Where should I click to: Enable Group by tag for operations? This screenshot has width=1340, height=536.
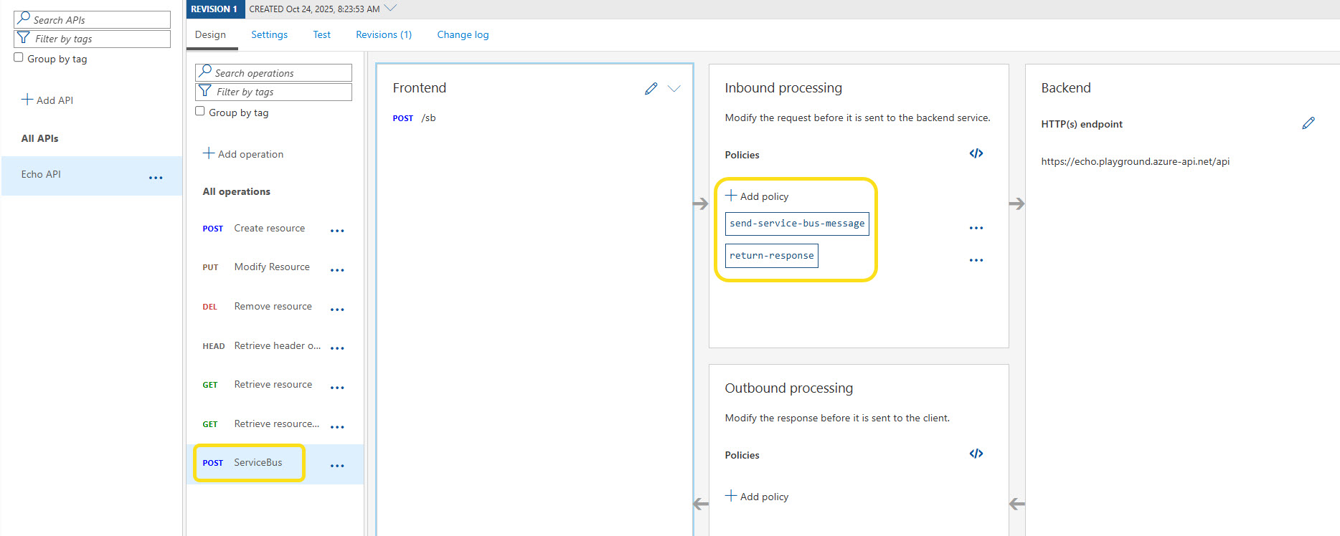[x=200, y=111]
